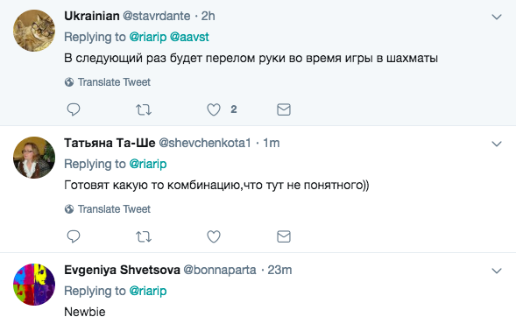Open chevron menu on Evgeniya Shvetsova's tweet

pyautogui.click(x=497, y=271)
